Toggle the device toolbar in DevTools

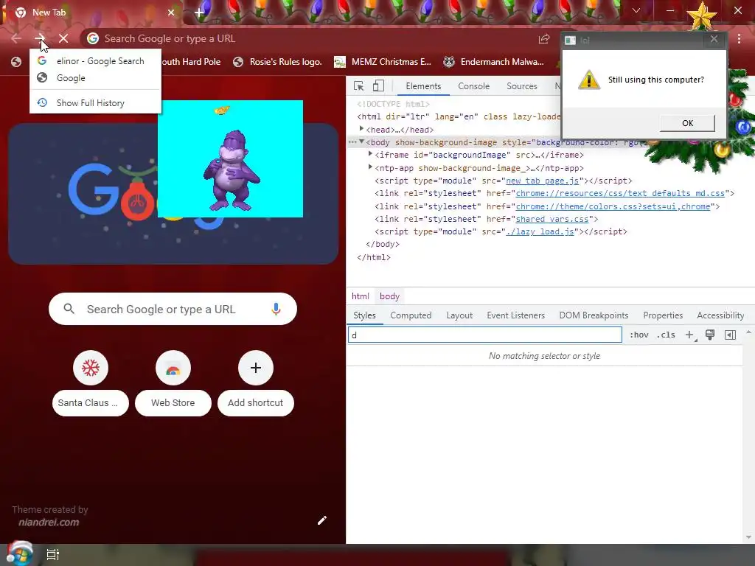pos(378,85)
